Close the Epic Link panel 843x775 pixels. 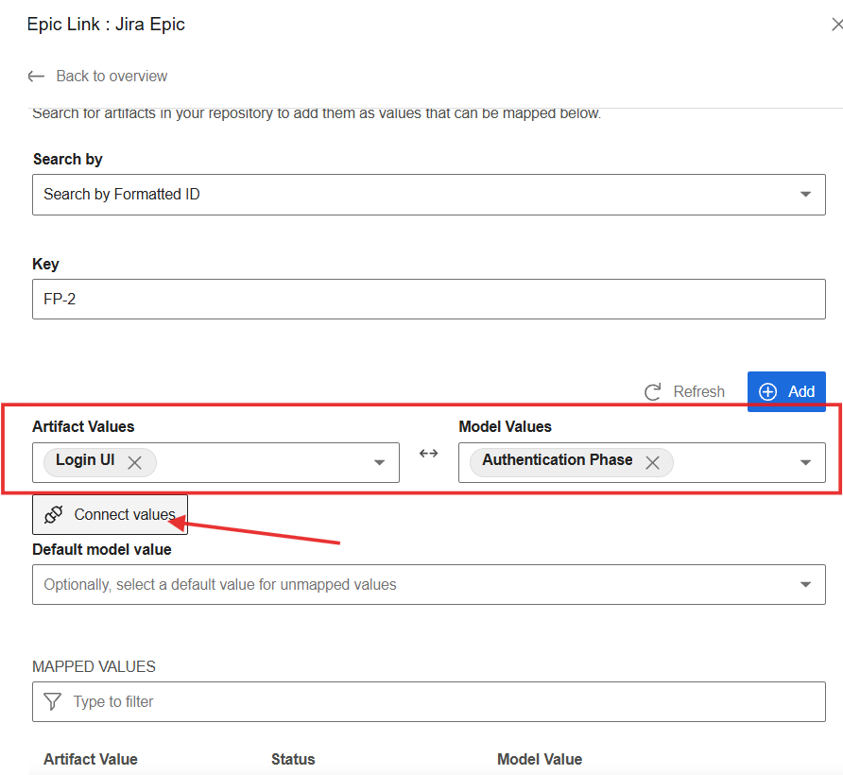(x=835, y=25)
